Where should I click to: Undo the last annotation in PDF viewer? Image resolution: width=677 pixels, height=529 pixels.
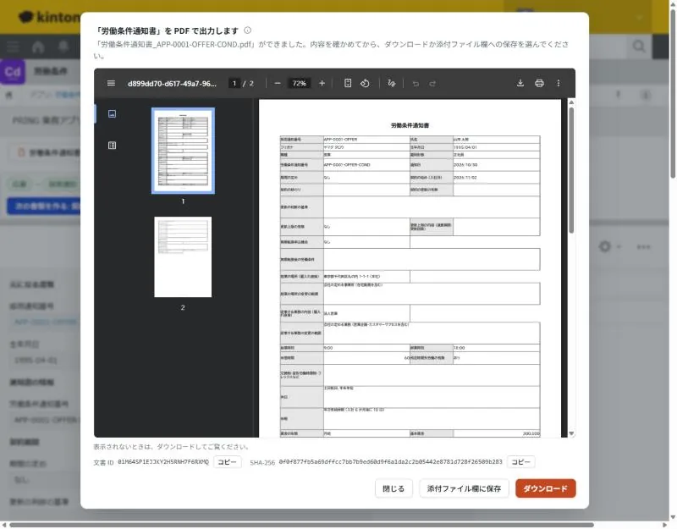pos(416,83)
